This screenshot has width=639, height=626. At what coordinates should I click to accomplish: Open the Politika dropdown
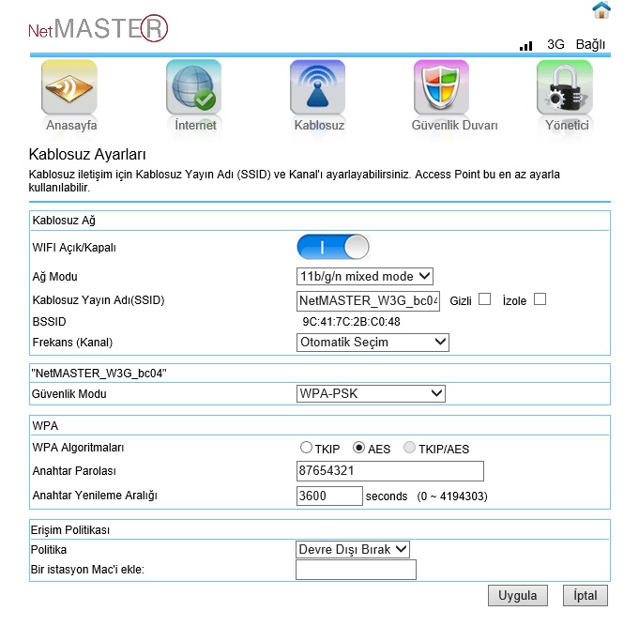click(x=353, y=549)
